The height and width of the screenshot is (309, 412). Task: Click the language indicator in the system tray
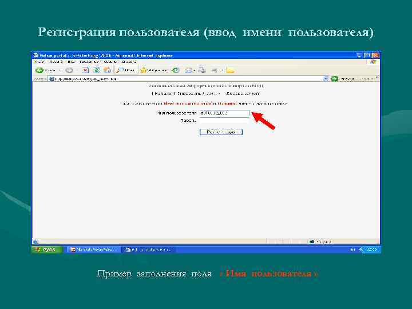pos(353,249)
